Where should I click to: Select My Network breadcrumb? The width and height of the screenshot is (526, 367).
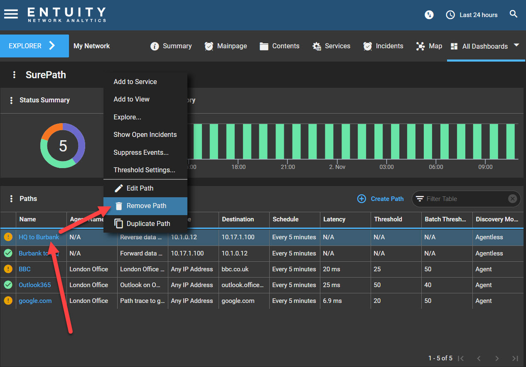point(91,46)
